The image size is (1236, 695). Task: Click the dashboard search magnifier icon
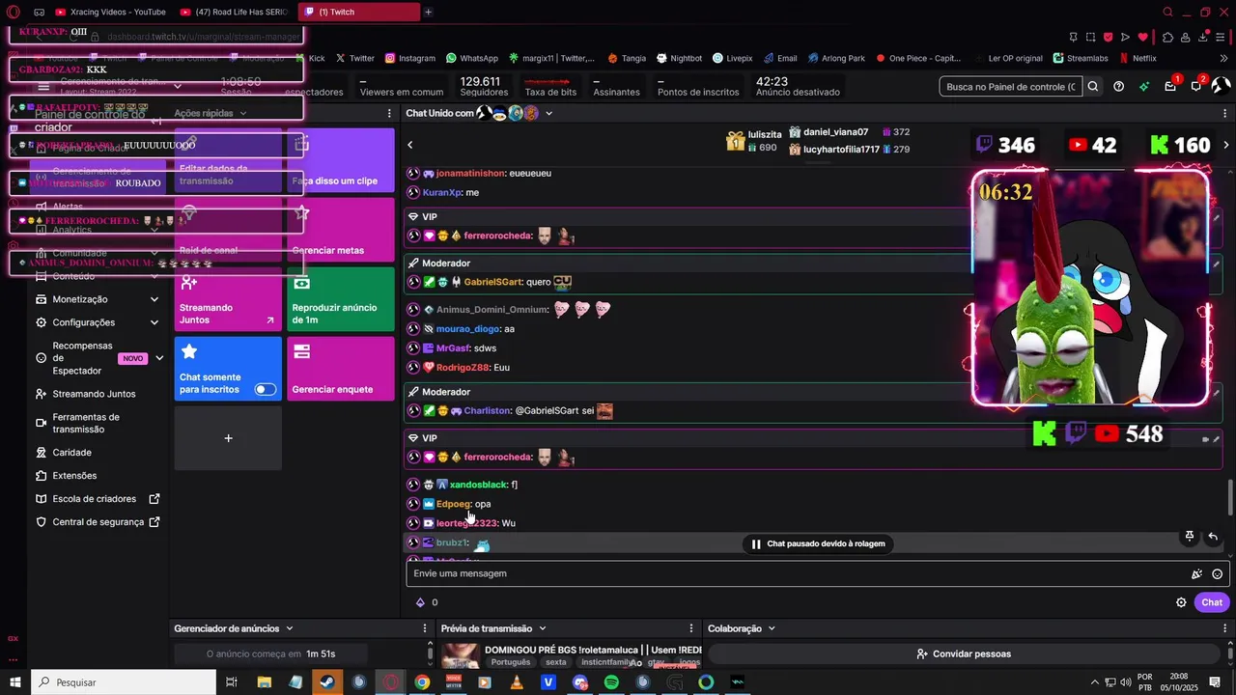point(1093,87)
